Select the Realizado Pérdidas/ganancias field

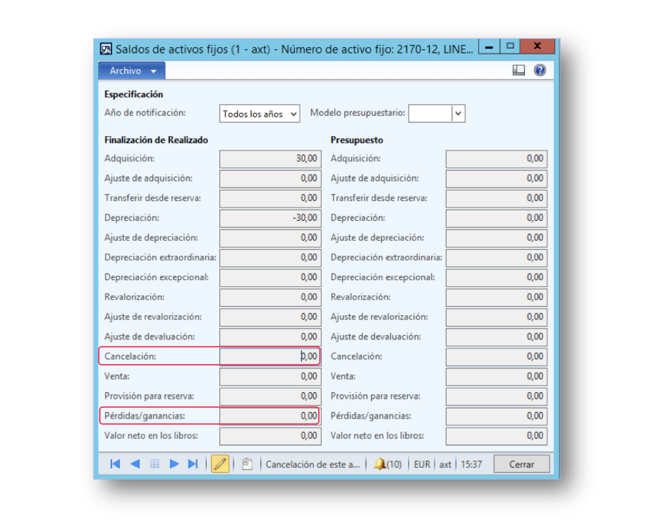[270, 416]
